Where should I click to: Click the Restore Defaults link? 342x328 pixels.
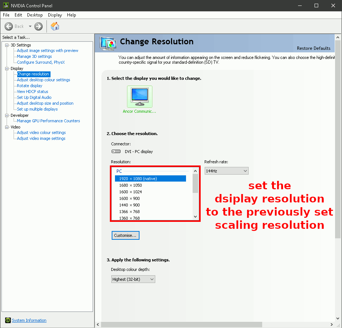pos(313,48)
